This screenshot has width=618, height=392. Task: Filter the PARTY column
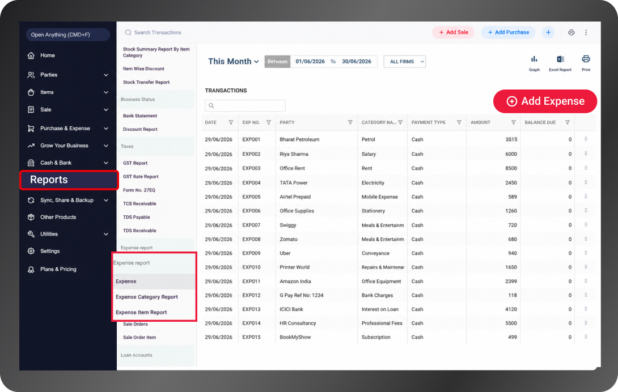coord(350,122)
